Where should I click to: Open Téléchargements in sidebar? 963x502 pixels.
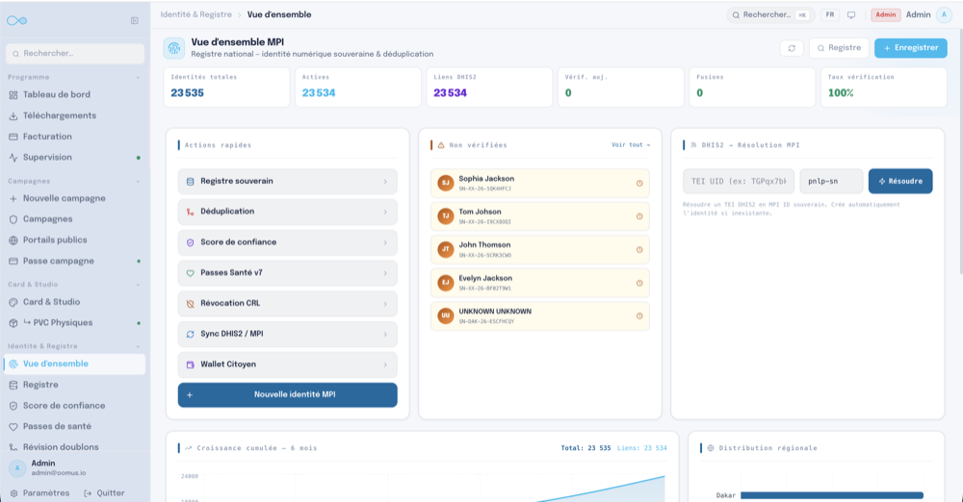(74, 115)
